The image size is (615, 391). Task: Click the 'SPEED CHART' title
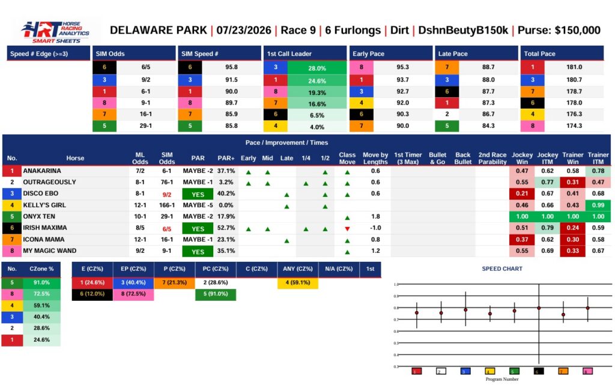tap(502, 269)
